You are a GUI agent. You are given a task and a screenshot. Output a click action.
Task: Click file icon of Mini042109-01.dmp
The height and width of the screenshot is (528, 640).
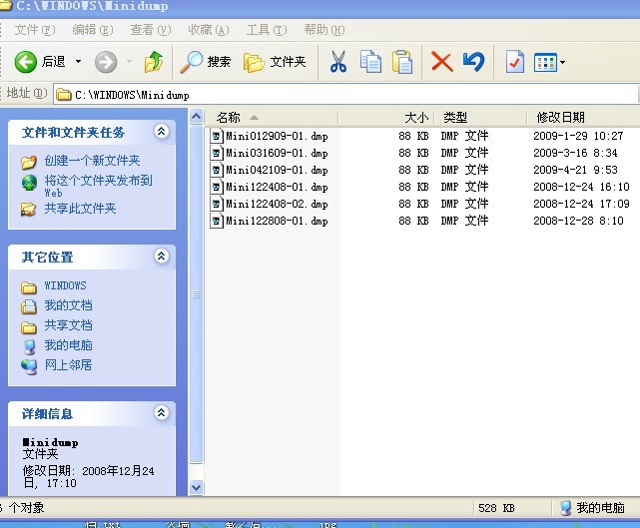coord(217,170)
